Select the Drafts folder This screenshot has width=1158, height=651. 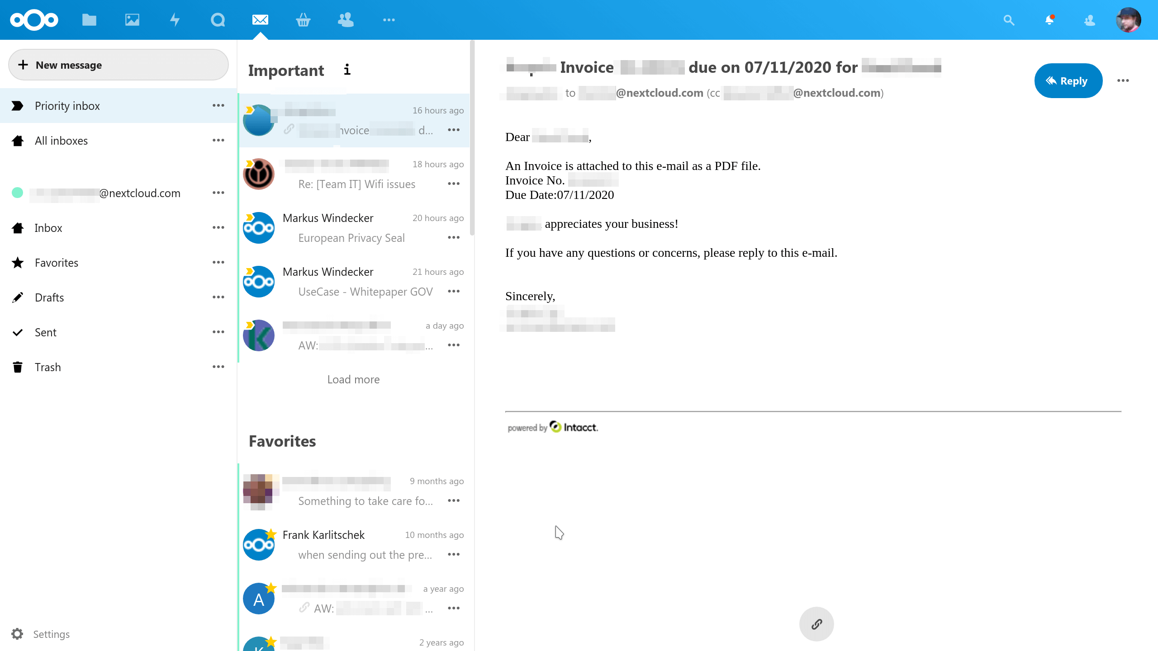(49, 297)
